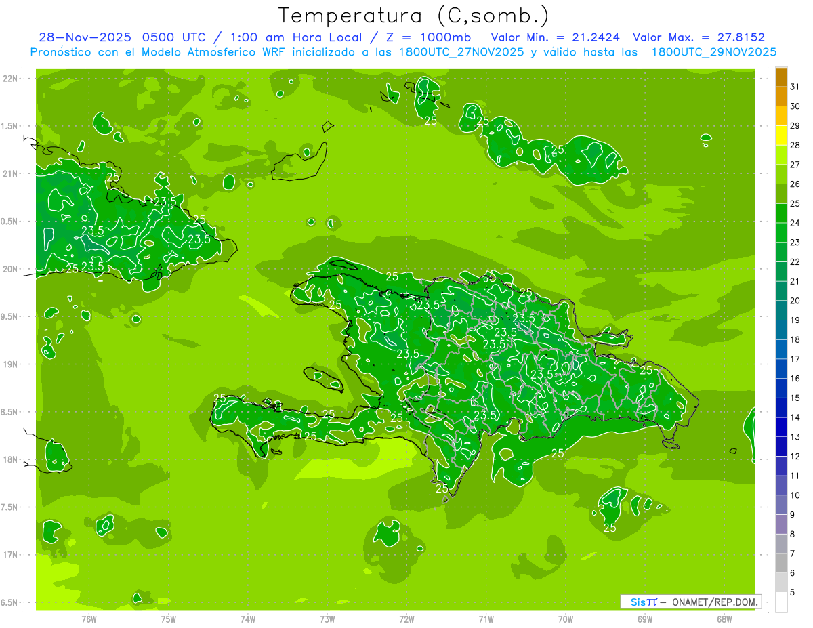
Task: Pick the gray legend swatch between 6 and 7
Action: tap(781, 564)
